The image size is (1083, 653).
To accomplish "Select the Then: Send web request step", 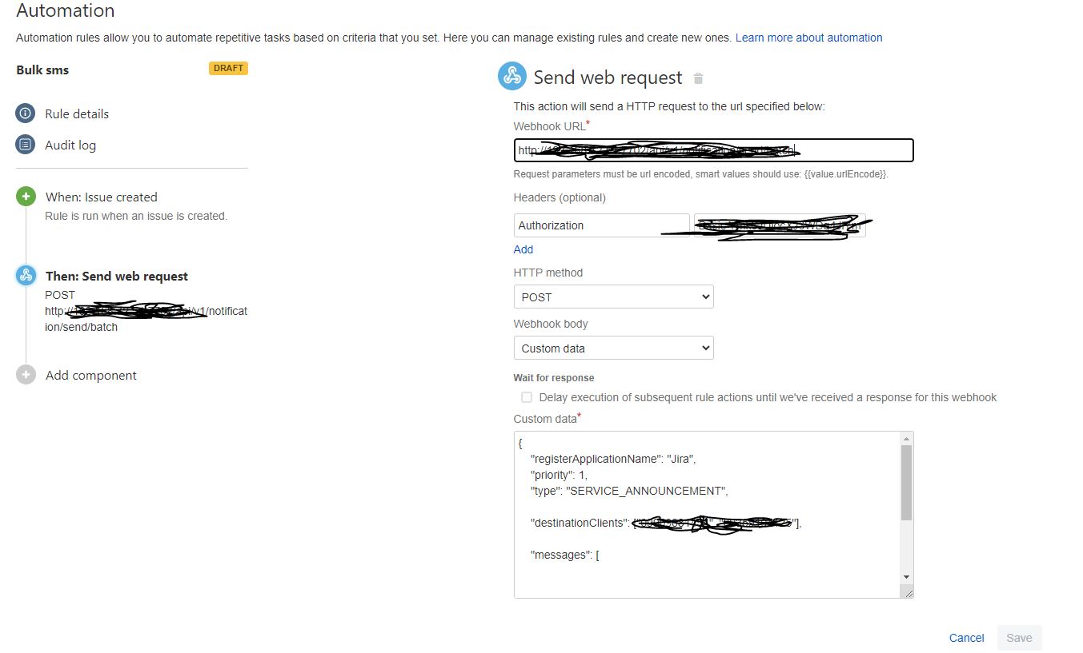I will click(x=116, y=275).
